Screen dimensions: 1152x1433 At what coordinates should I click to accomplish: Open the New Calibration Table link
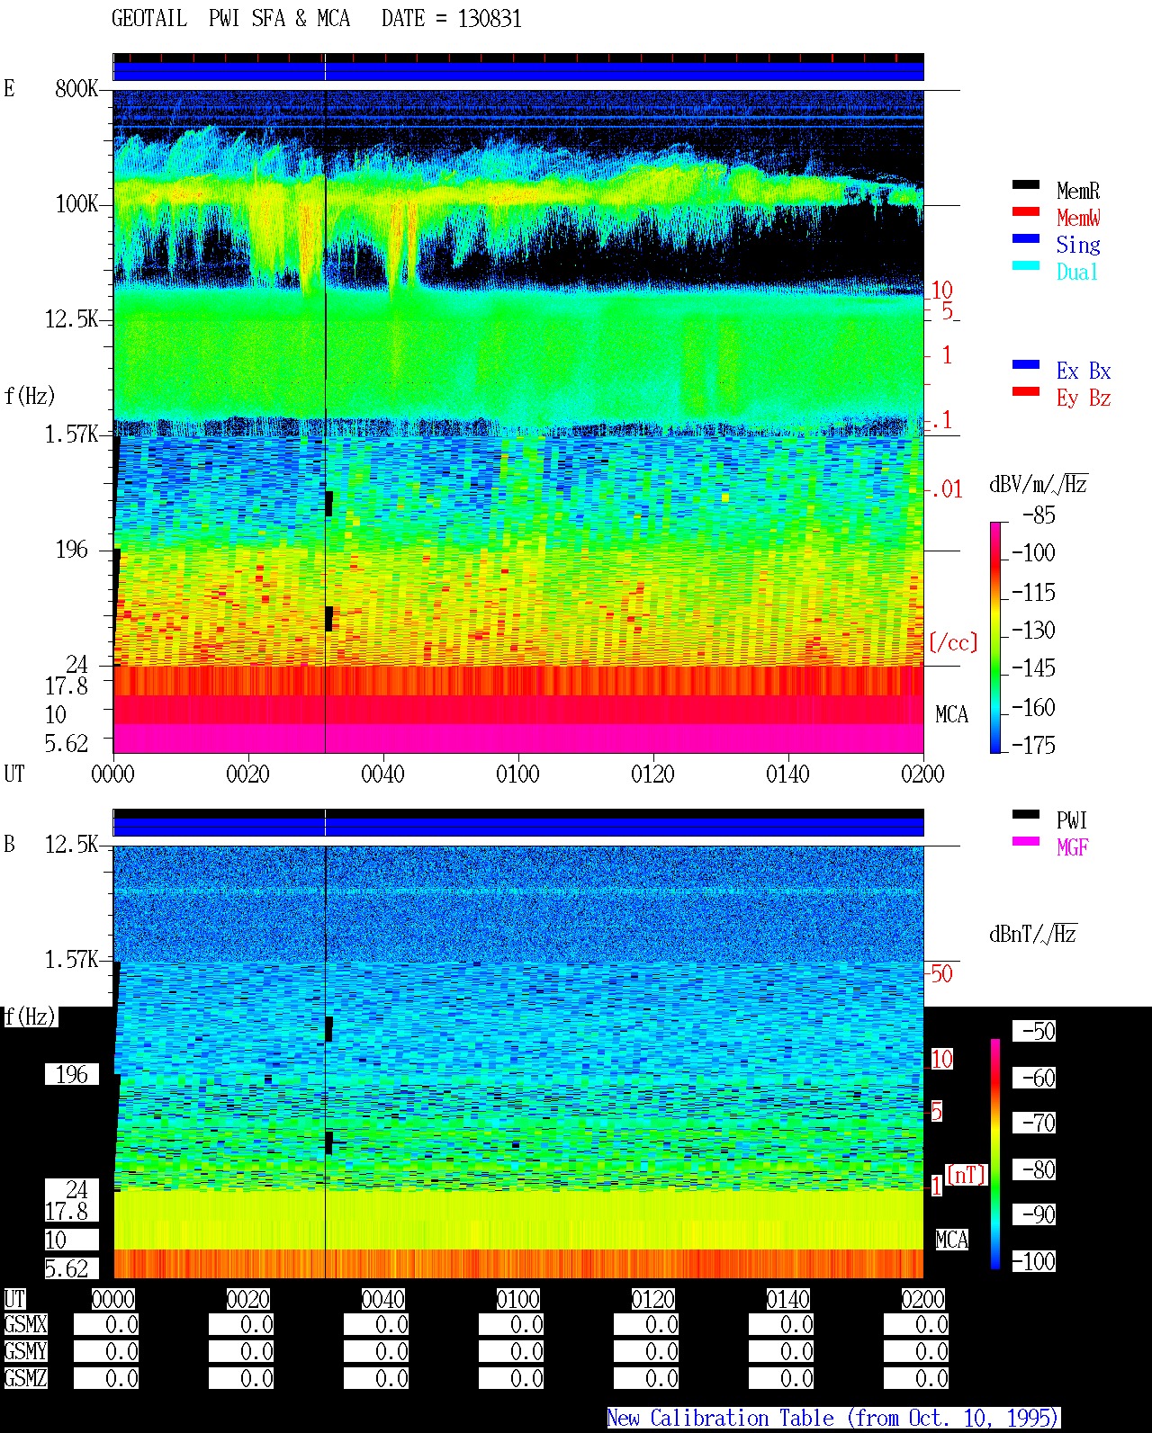coord(832,1419)
